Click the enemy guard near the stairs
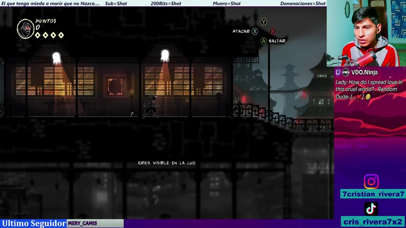406x228 pixels. [x=237, y=107]
